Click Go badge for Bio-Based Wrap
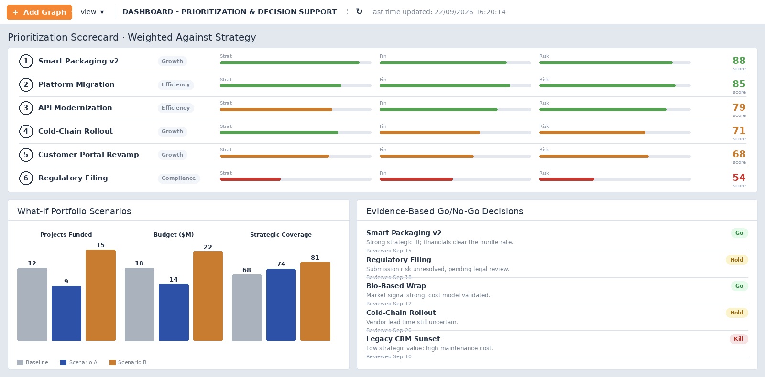This screenshot has width=765, height=377. [739, 286]
